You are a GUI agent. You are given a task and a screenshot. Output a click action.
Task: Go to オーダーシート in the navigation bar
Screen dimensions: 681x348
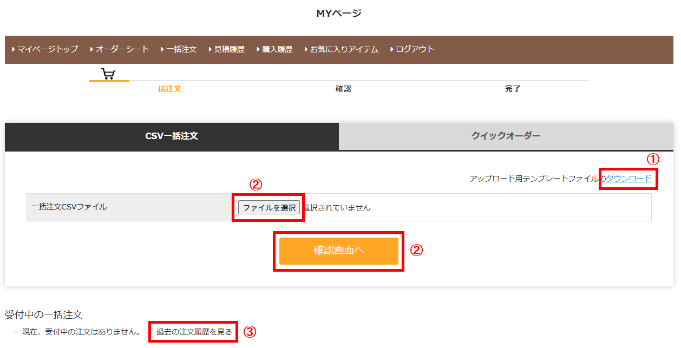[122, 49]
